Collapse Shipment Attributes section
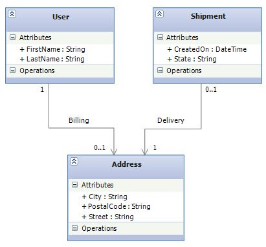Screen dimensions: 266x247 pyautogui.click(x=160, y=38)
